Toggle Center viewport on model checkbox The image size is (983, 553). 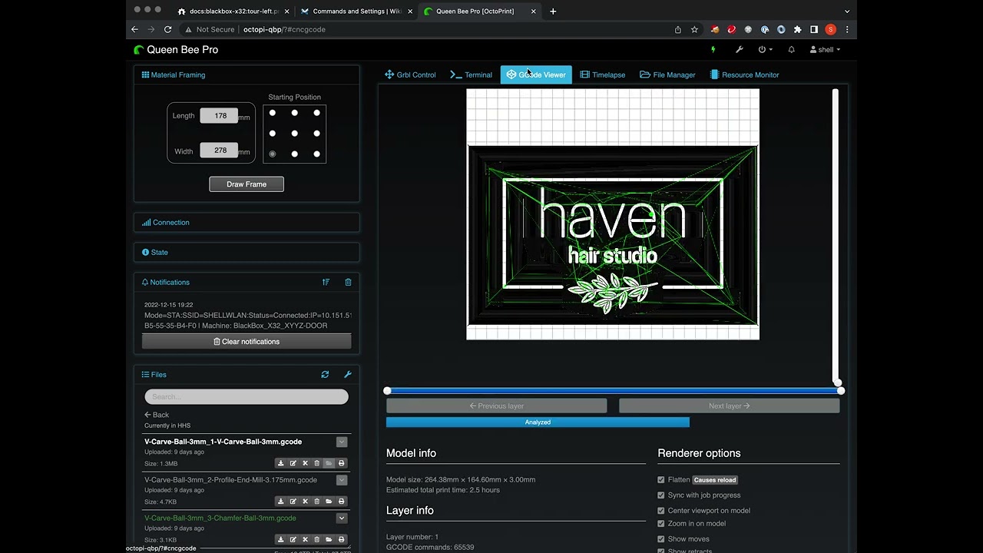point(661,511)
